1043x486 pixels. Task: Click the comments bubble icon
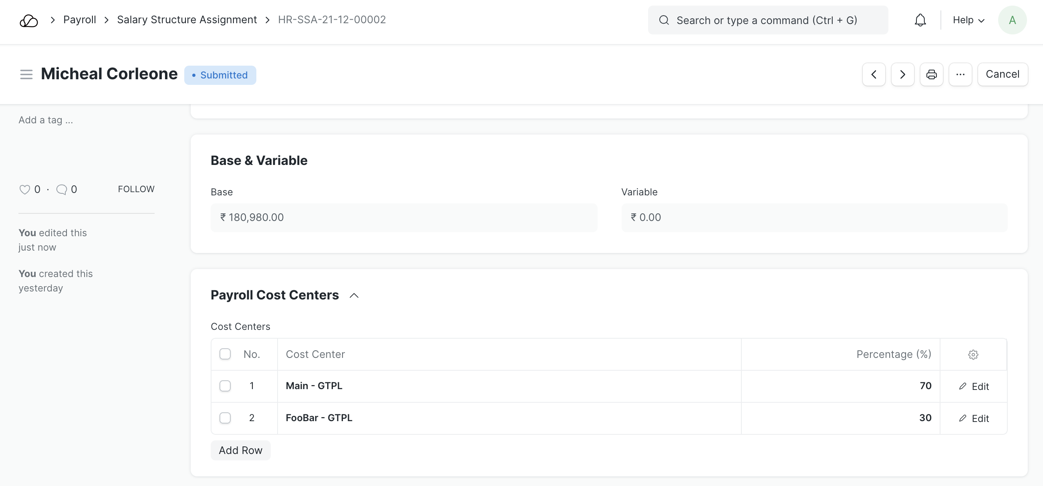[62, 189]
